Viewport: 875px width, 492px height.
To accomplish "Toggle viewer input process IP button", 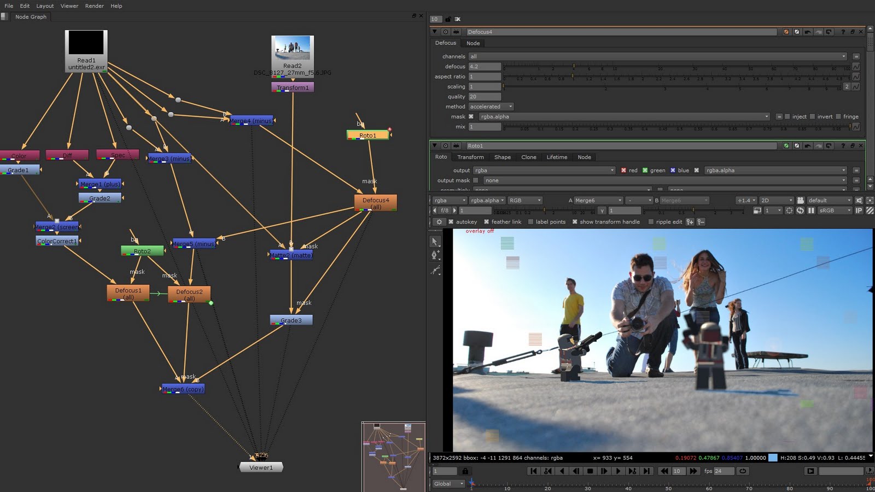I will (859, 210).
